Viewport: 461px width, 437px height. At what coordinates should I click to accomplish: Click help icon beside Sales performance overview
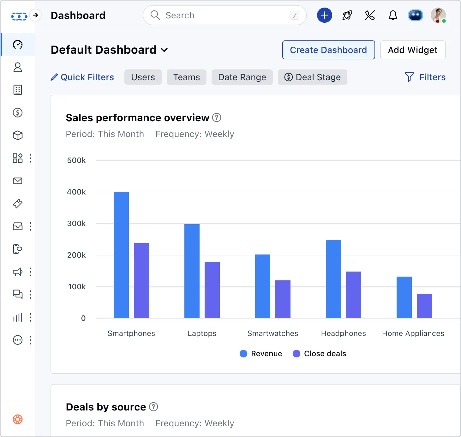[217, 117]
